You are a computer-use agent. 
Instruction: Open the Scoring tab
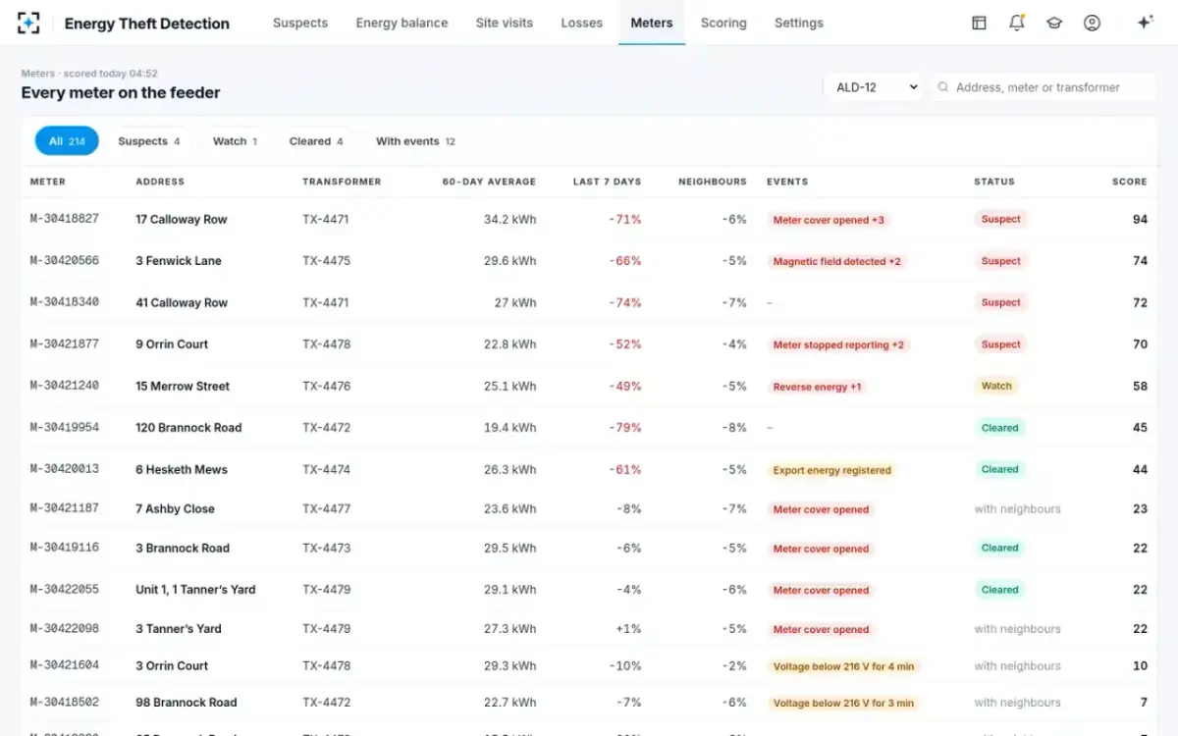(723, 23)
